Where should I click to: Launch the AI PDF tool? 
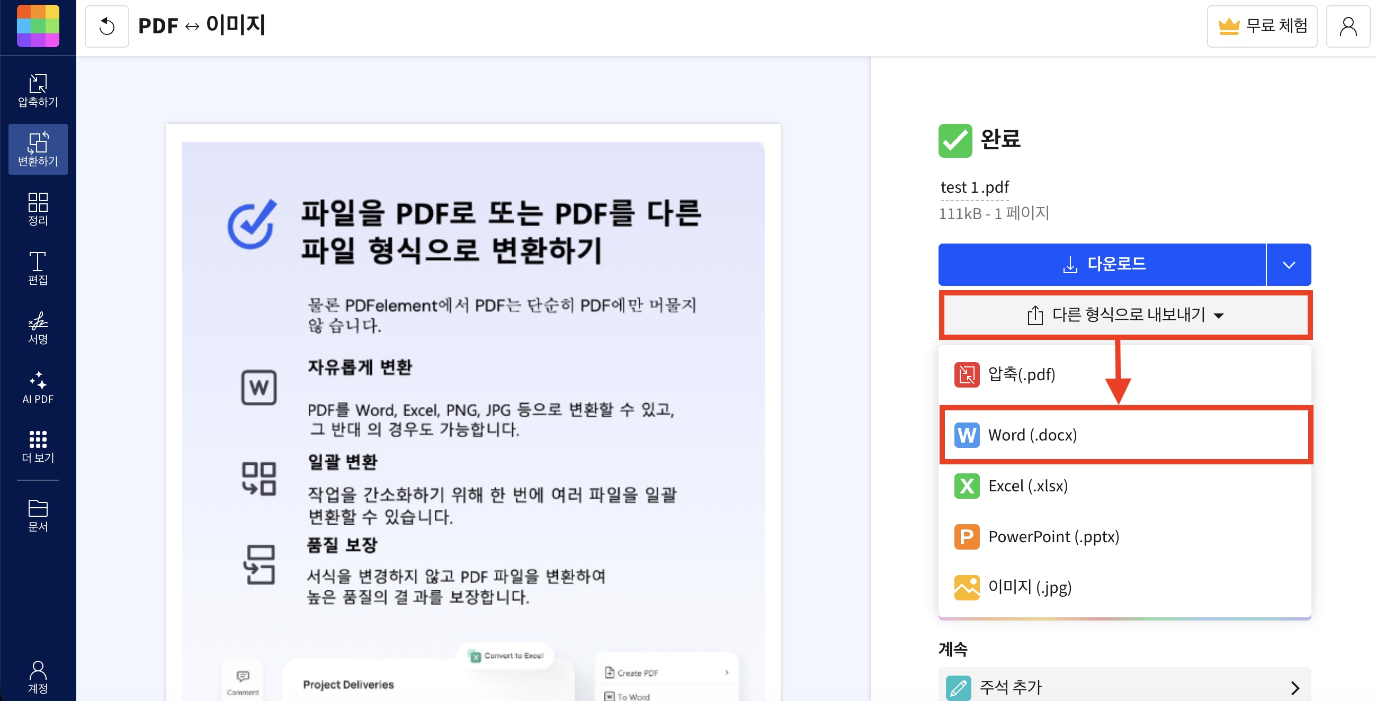pos(38,387)
